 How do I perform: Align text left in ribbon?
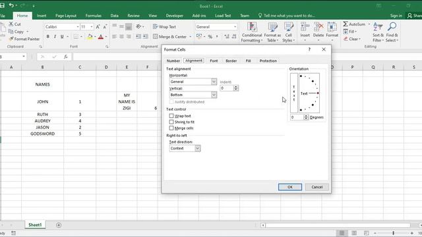pos(114,37)
